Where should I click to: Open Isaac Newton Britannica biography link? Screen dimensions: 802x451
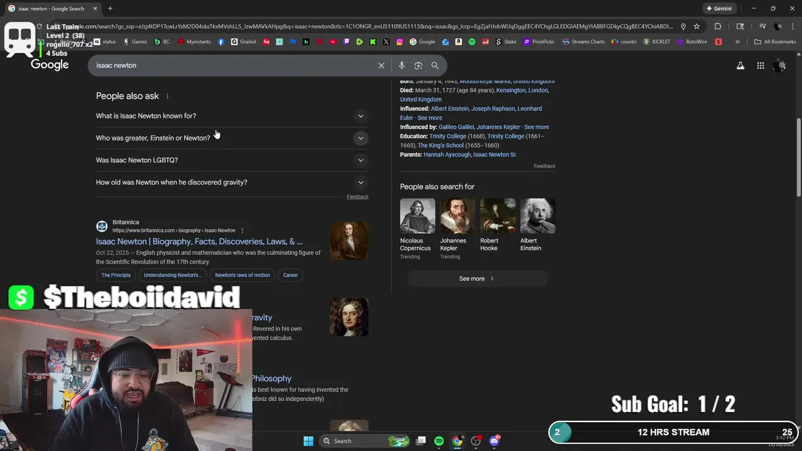click(x=199, y=242)
